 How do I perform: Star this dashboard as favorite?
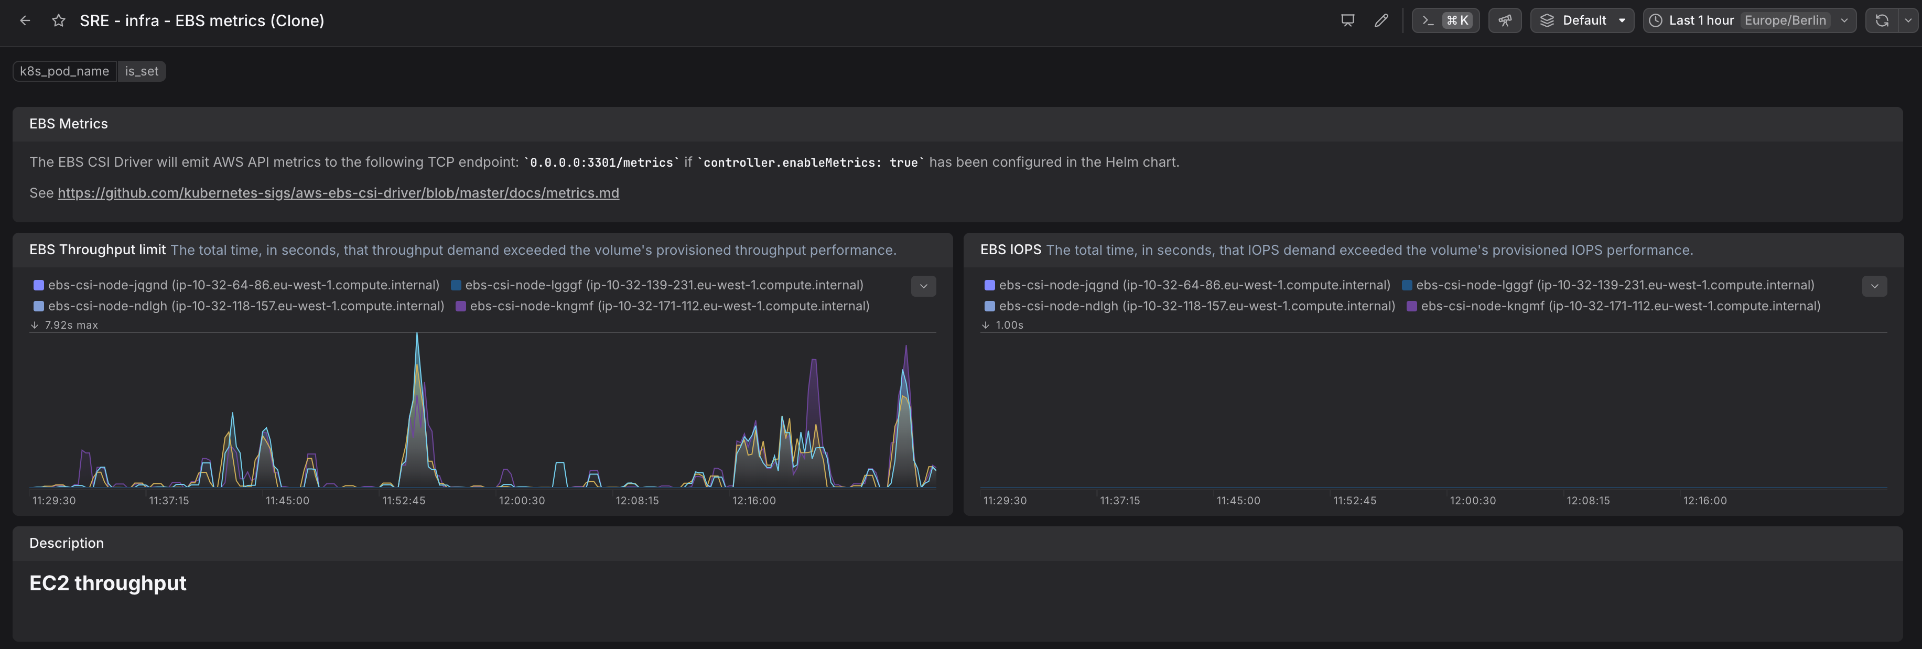[58, 21]
